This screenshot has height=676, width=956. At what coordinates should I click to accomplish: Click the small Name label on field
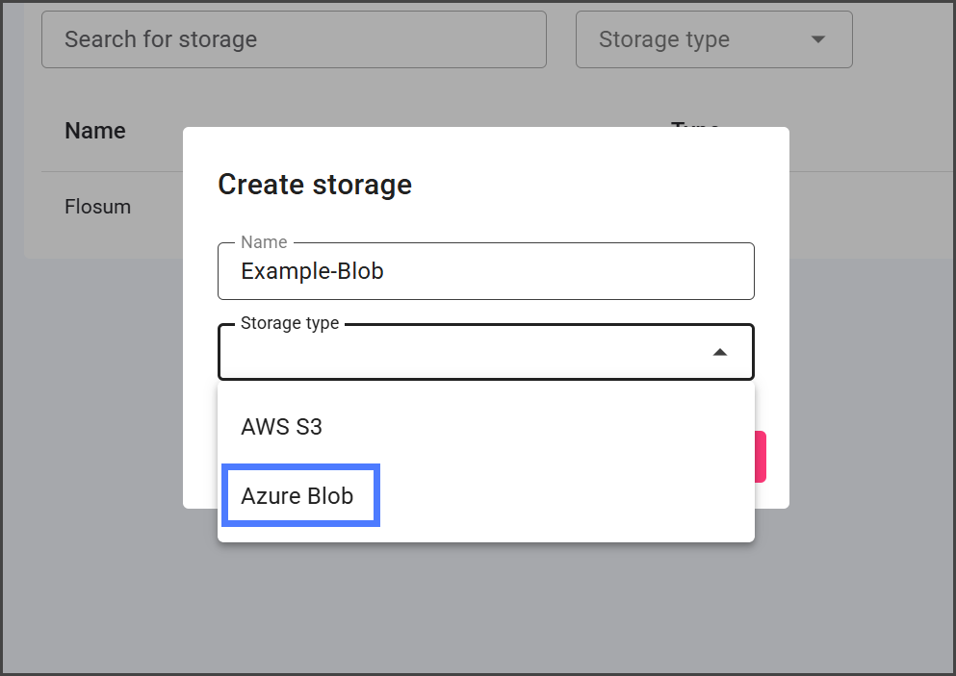coord(264,242)
